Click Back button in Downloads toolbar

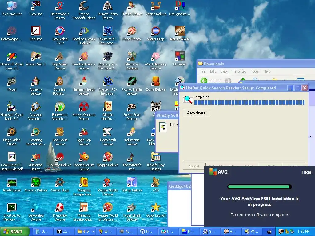[208, 81]
